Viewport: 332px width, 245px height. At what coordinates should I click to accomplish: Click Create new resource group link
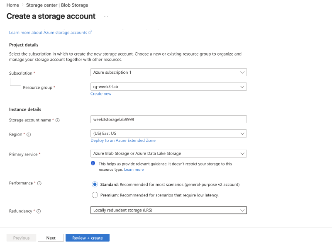point(101,94)
